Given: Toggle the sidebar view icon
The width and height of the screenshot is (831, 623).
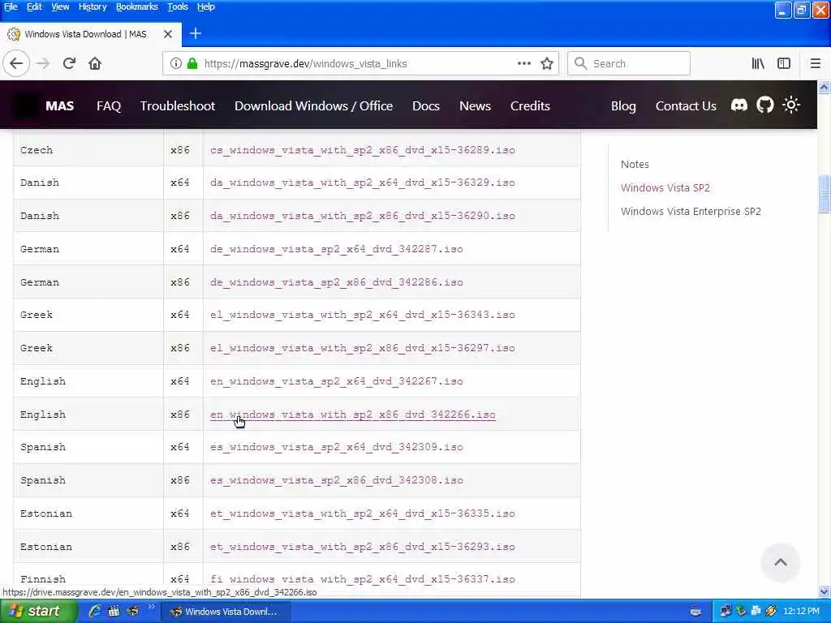Looking at the screenshot, I should (784, 63).
